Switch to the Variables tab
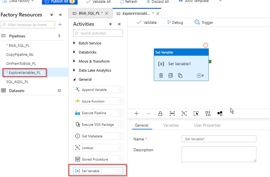This screenshot has width=270, height=177. click(171, 125)
